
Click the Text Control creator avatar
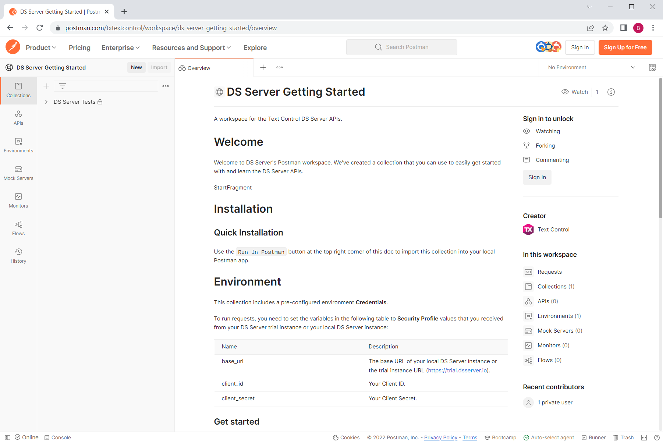528,230
